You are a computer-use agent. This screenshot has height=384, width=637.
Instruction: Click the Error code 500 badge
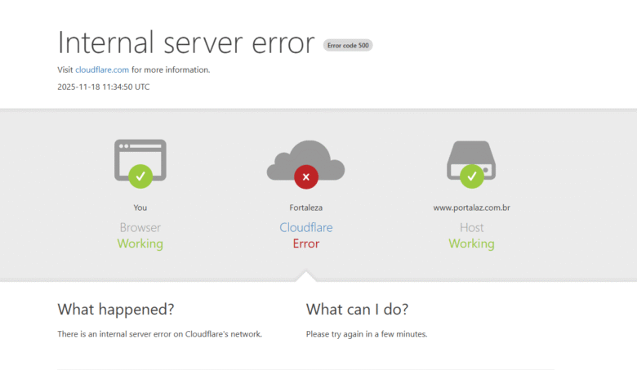point(348,45)
